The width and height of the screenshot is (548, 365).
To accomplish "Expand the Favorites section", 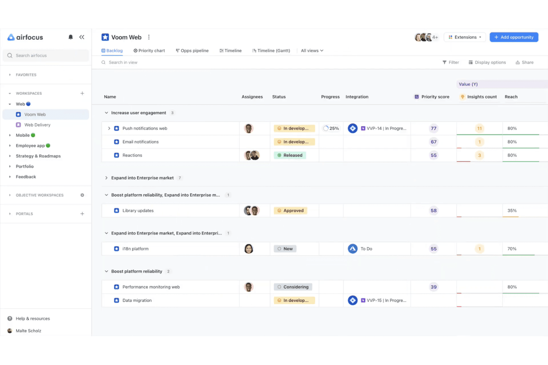I will point(10,75).
